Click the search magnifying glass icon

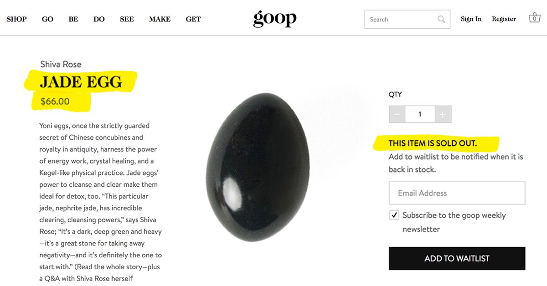(x=441, y=19)
